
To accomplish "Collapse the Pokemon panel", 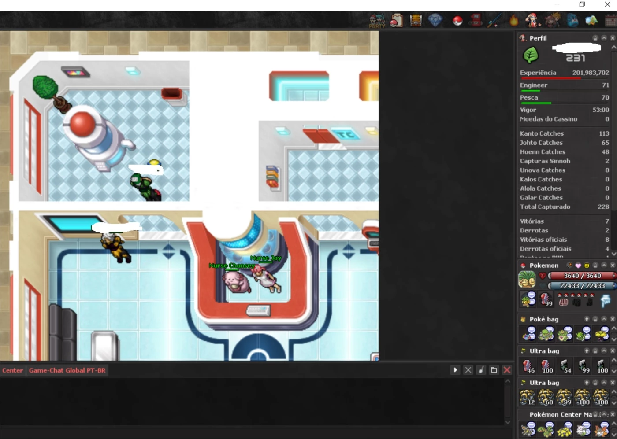I will (604, 266).
